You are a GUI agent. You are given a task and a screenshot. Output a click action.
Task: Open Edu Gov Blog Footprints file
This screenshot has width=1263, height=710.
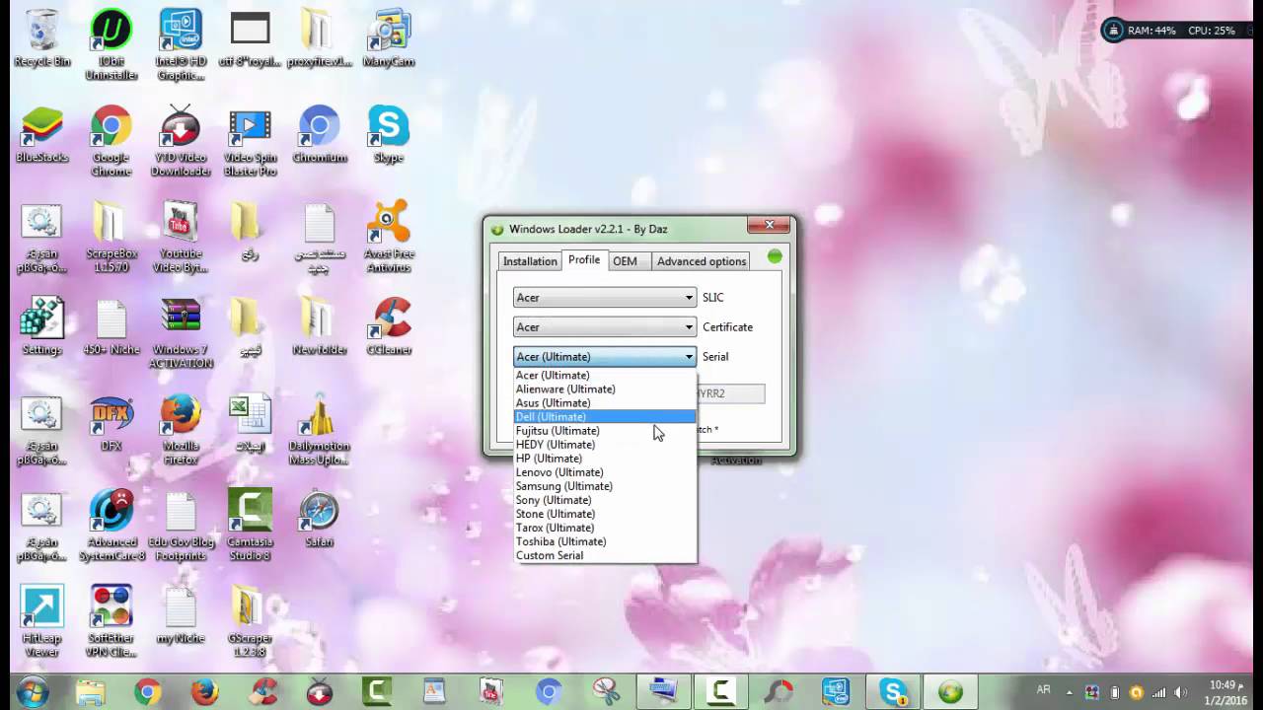(181, 526)
